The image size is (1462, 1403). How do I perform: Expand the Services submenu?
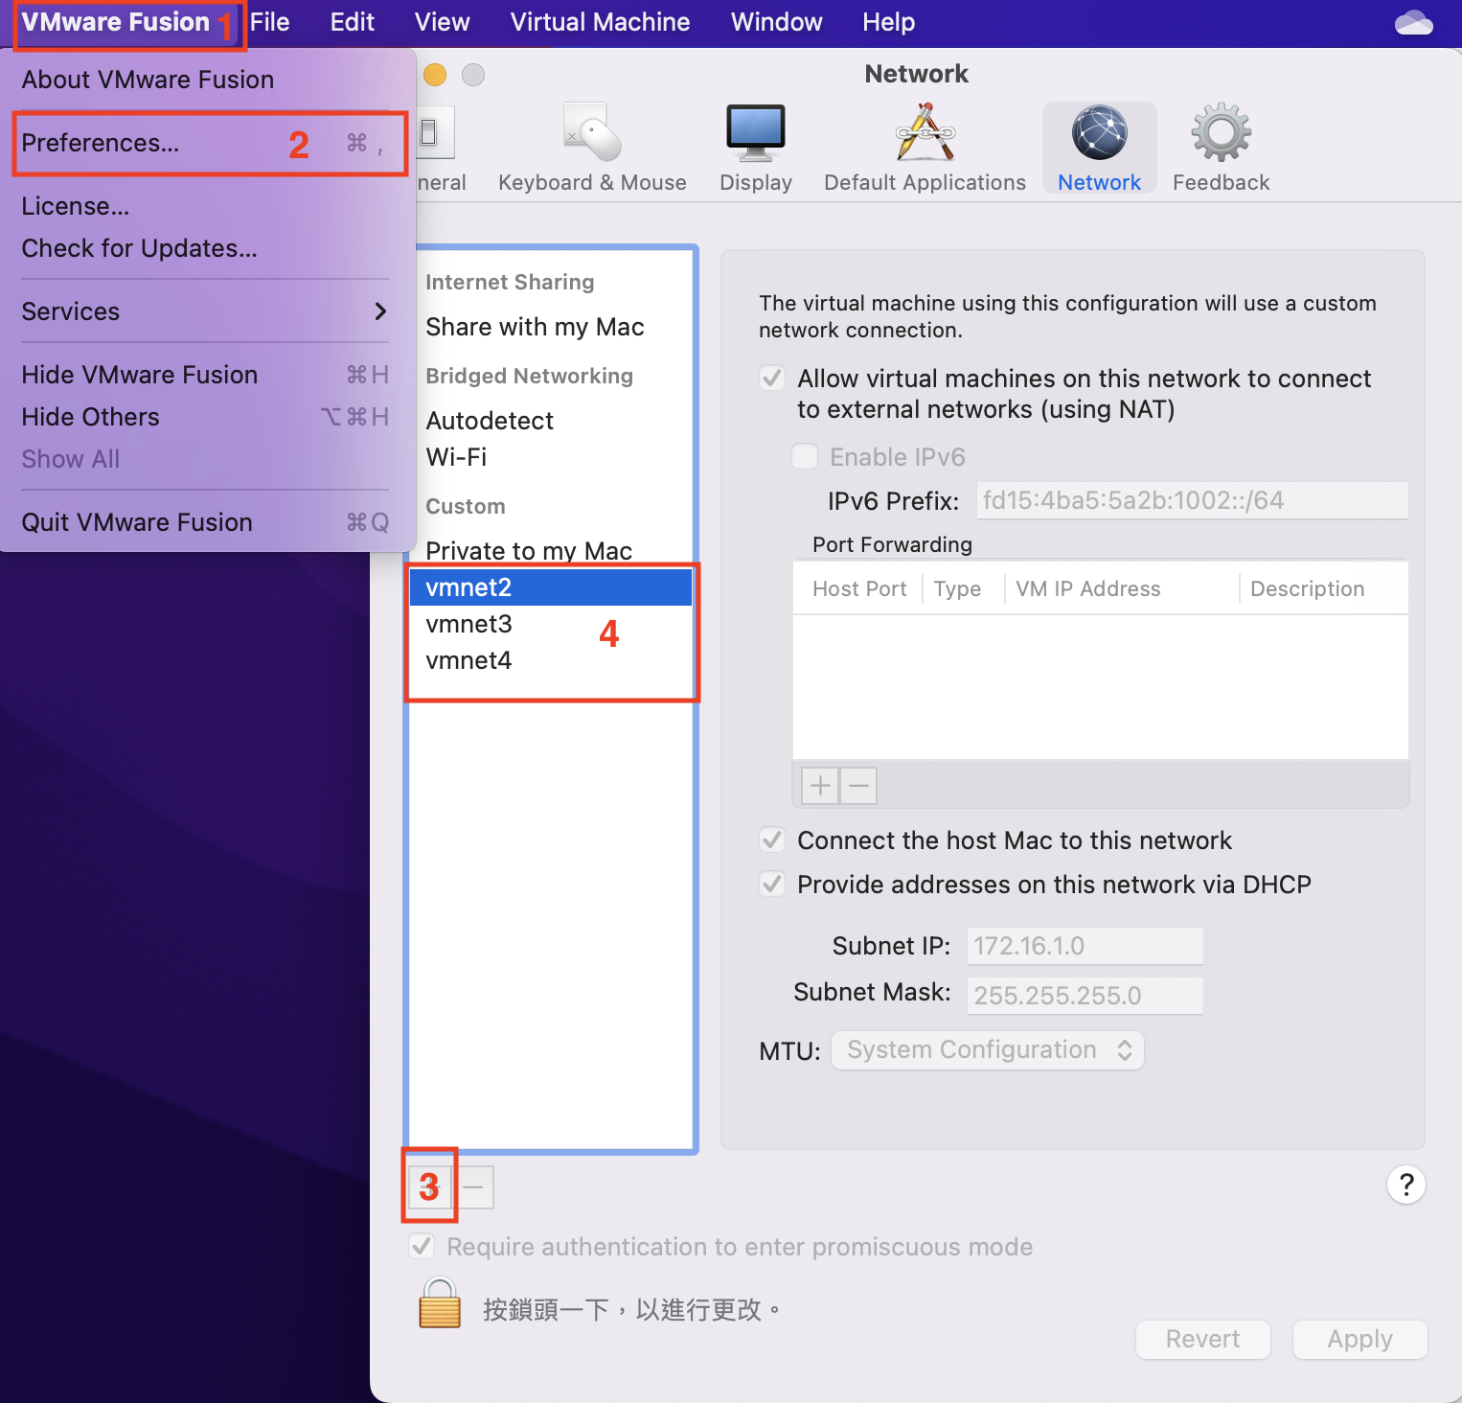click(x=205, y=311)
